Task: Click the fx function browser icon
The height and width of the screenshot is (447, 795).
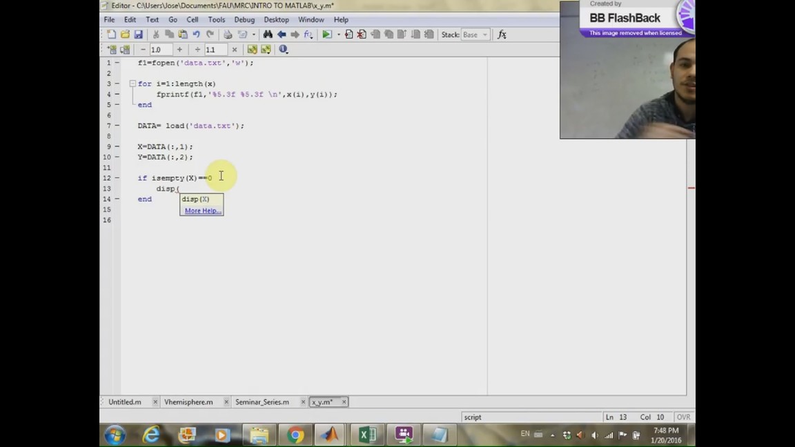Action: coord(502,34)
